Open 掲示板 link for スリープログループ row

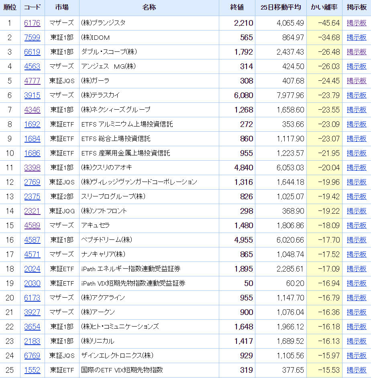click(x=357, y=197)
